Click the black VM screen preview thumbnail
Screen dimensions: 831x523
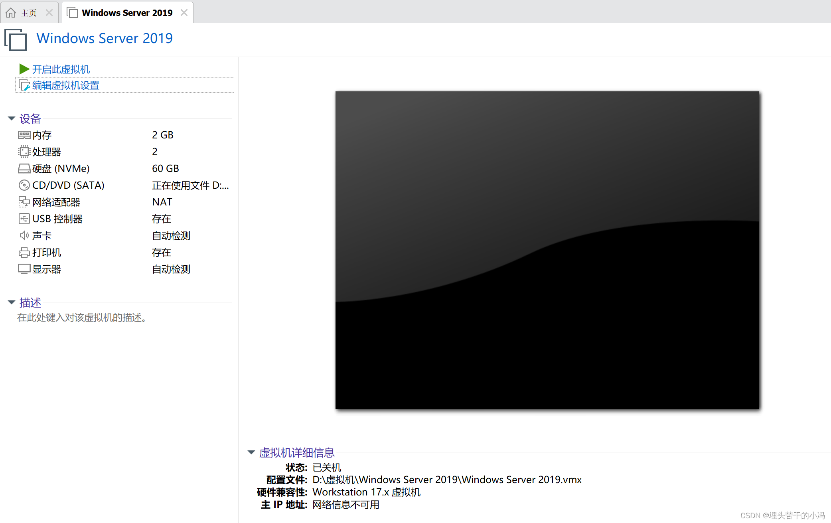[x=547, y=250]
